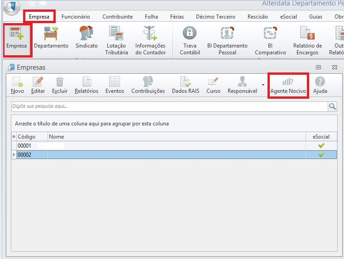
Task: Open BI Departamento Pessoal
Action: click(x=227, y=40)
